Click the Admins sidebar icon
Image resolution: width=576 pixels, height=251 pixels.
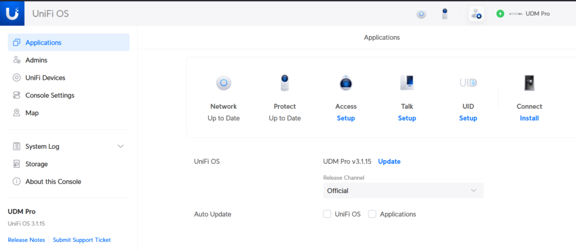coord(16,60)
